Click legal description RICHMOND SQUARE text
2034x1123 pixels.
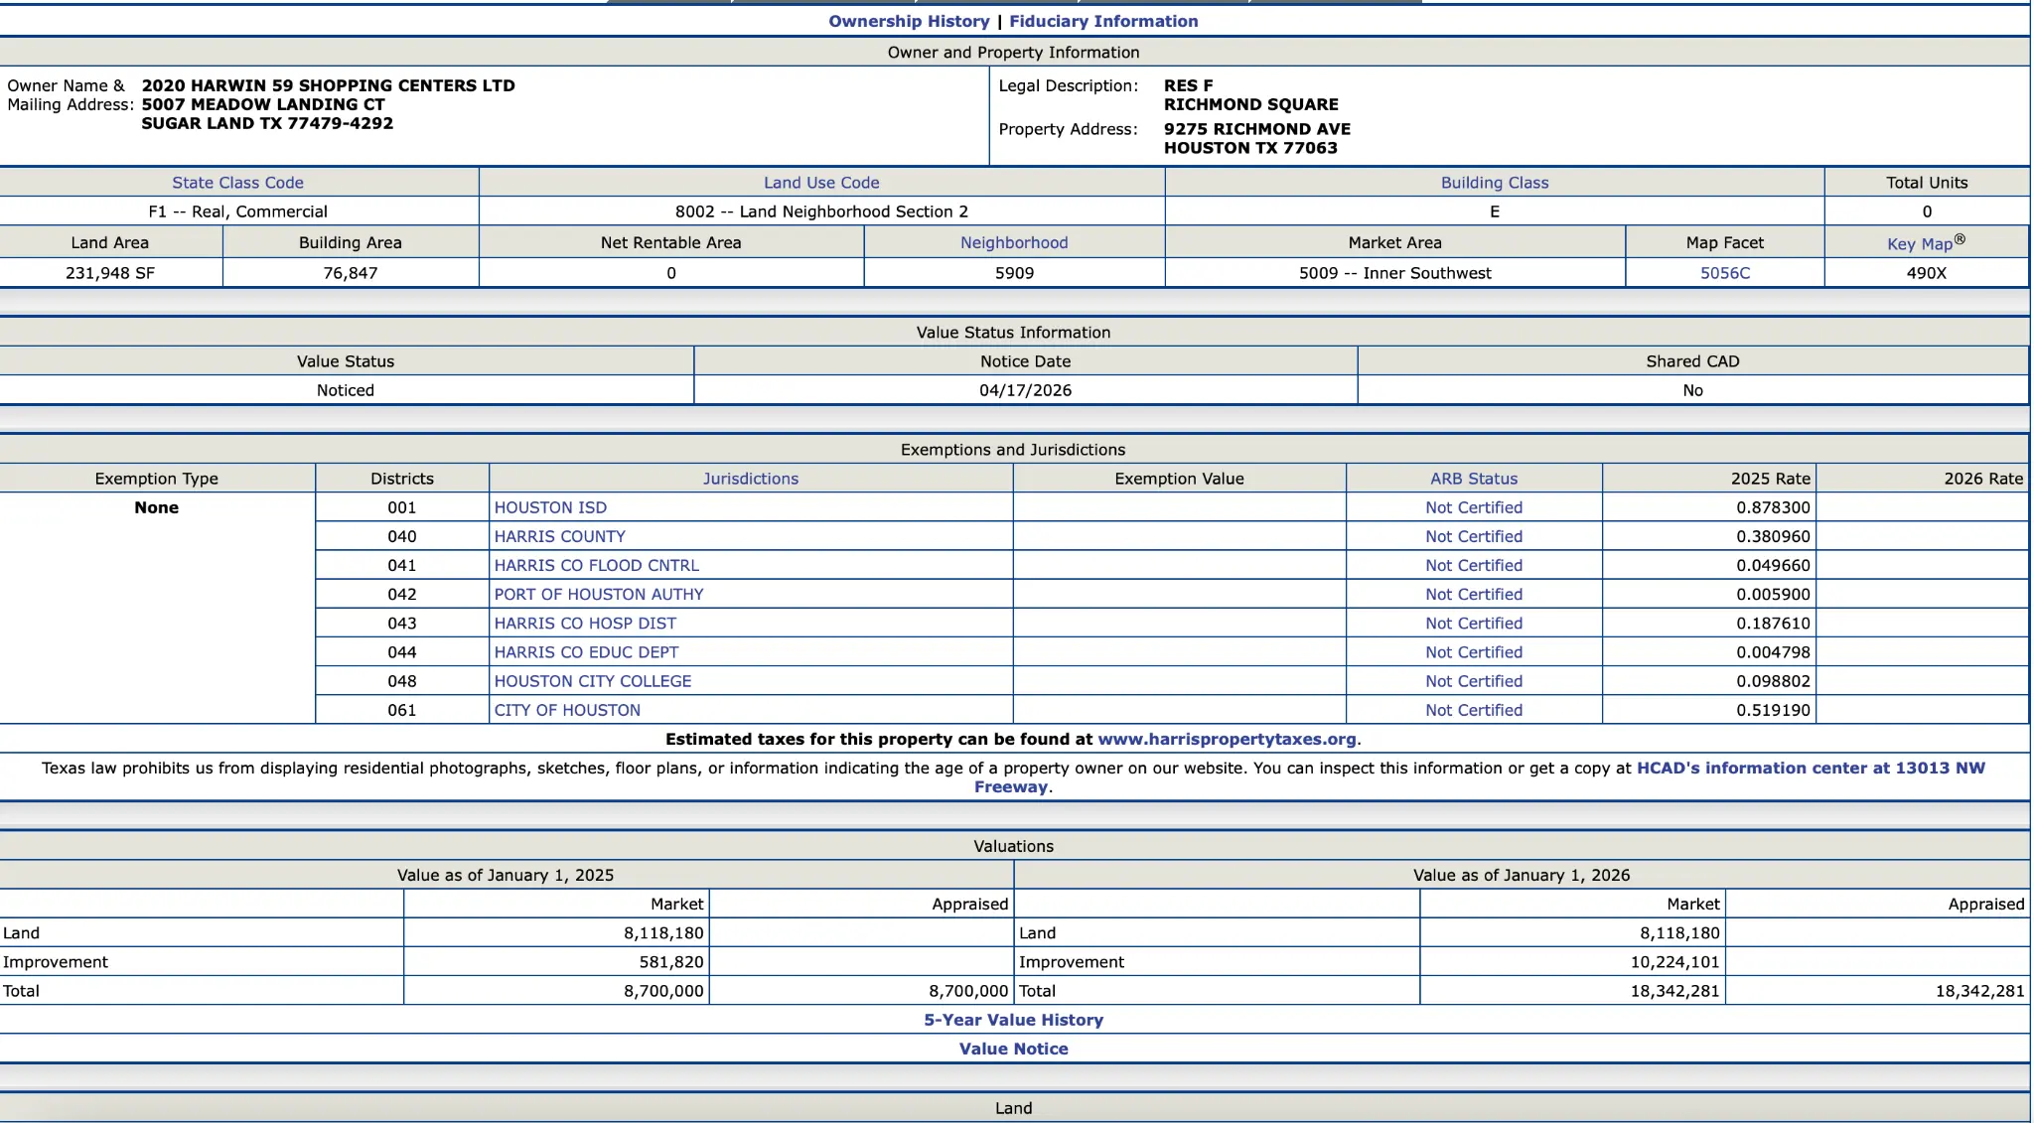1251,104
